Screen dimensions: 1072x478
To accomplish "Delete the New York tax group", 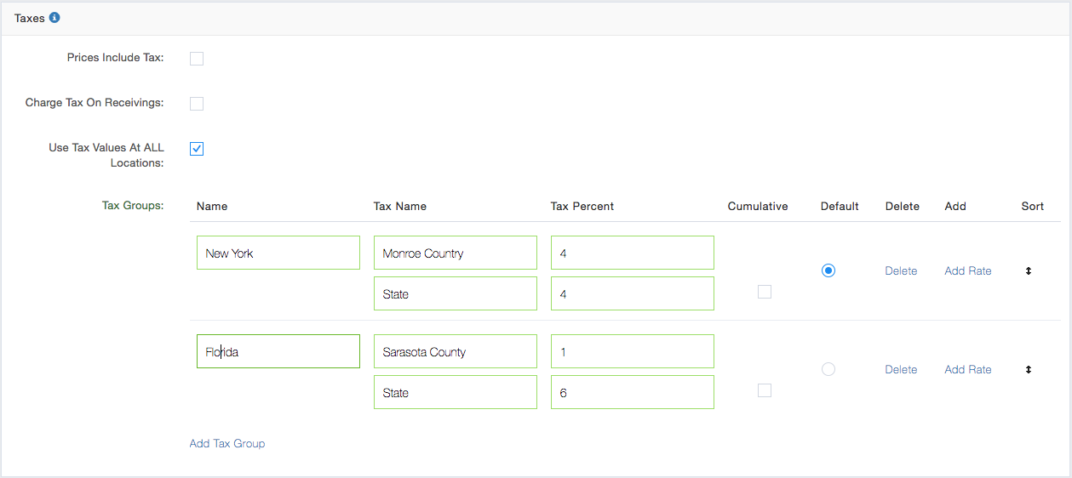I will (x=901, y=271).
